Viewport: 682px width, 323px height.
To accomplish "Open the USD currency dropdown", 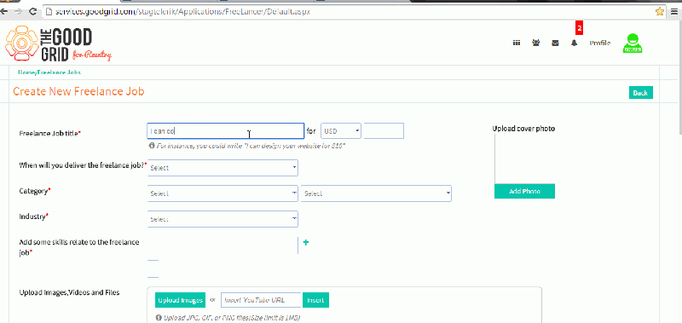I will [341, 131].
